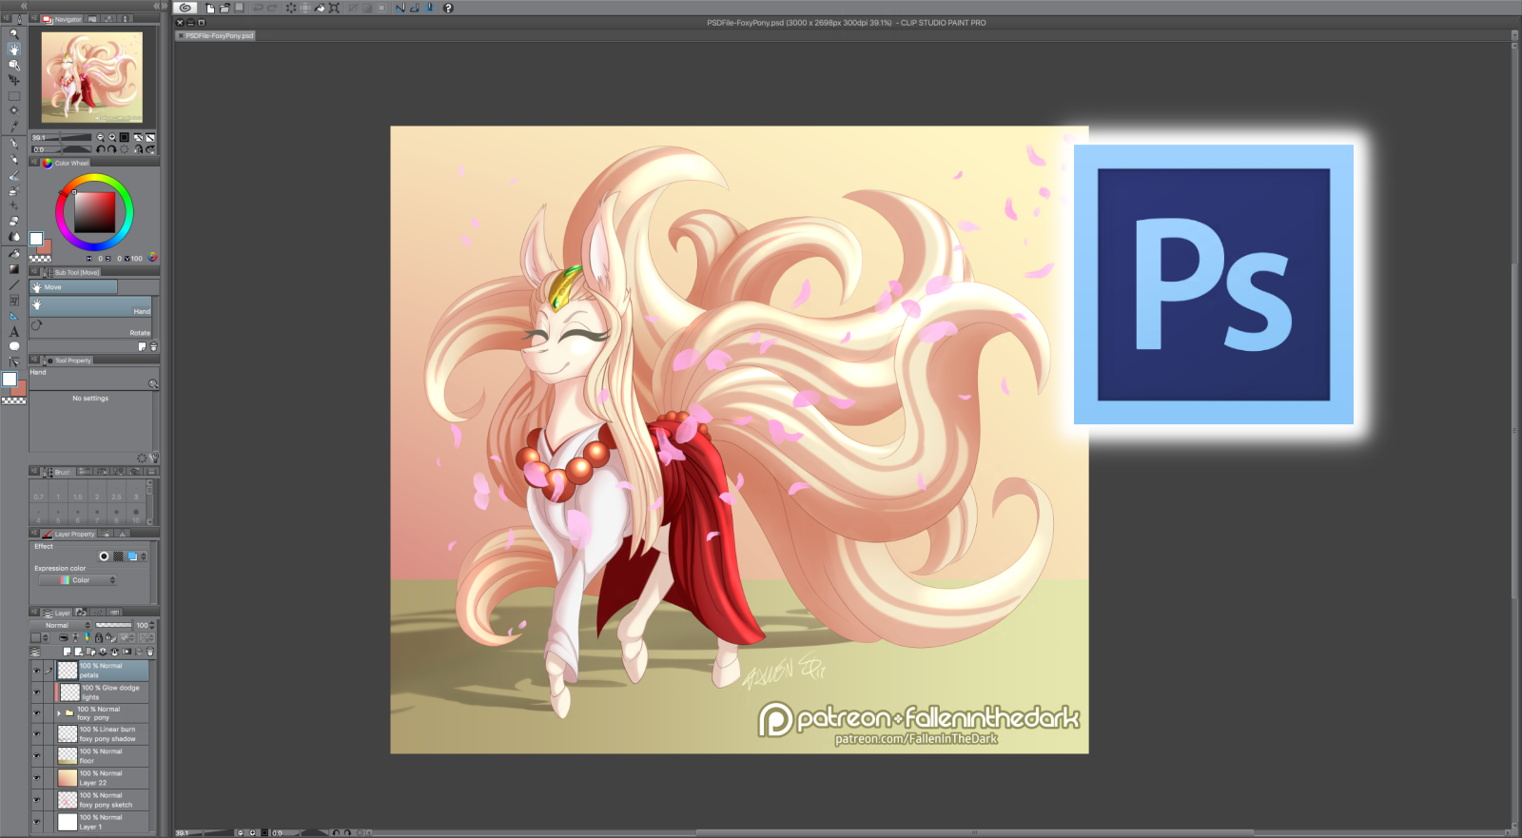Hide the foxy pony shadow layer
Image resolution: width=1522 pixels, height=838 pixels.
tap(37, 733)
